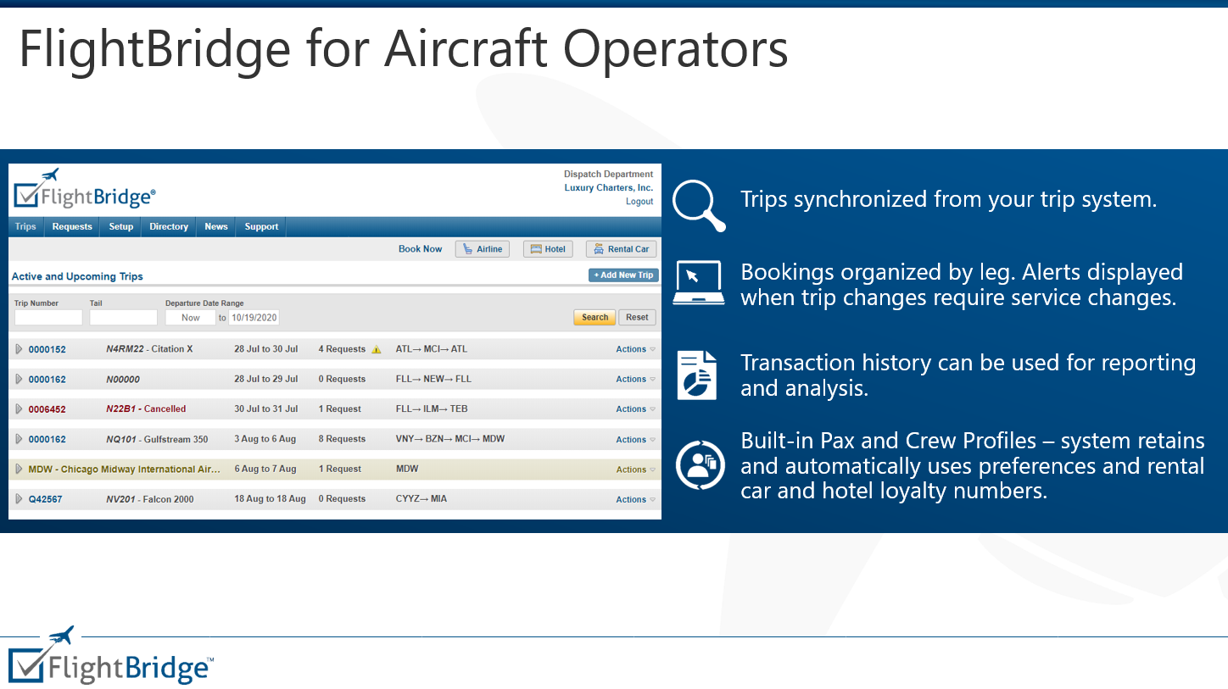The width and height of the screenshot is (1228, 689).
Task: Open the Directory menu
Action: click(168, 226)
